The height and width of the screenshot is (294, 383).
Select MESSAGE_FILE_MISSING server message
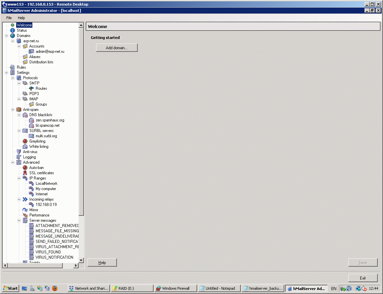(57, 231)
